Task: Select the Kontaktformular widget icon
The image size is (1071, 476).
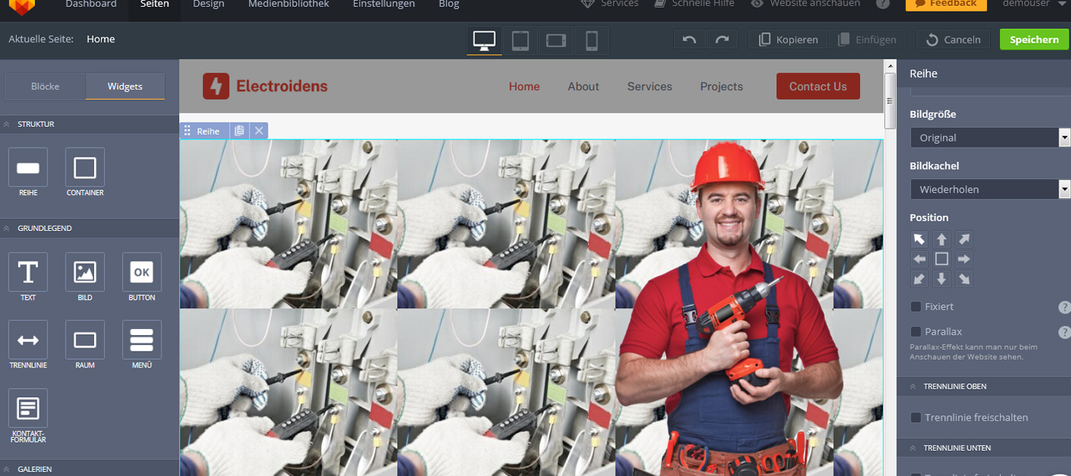Action: pos(28,408)
